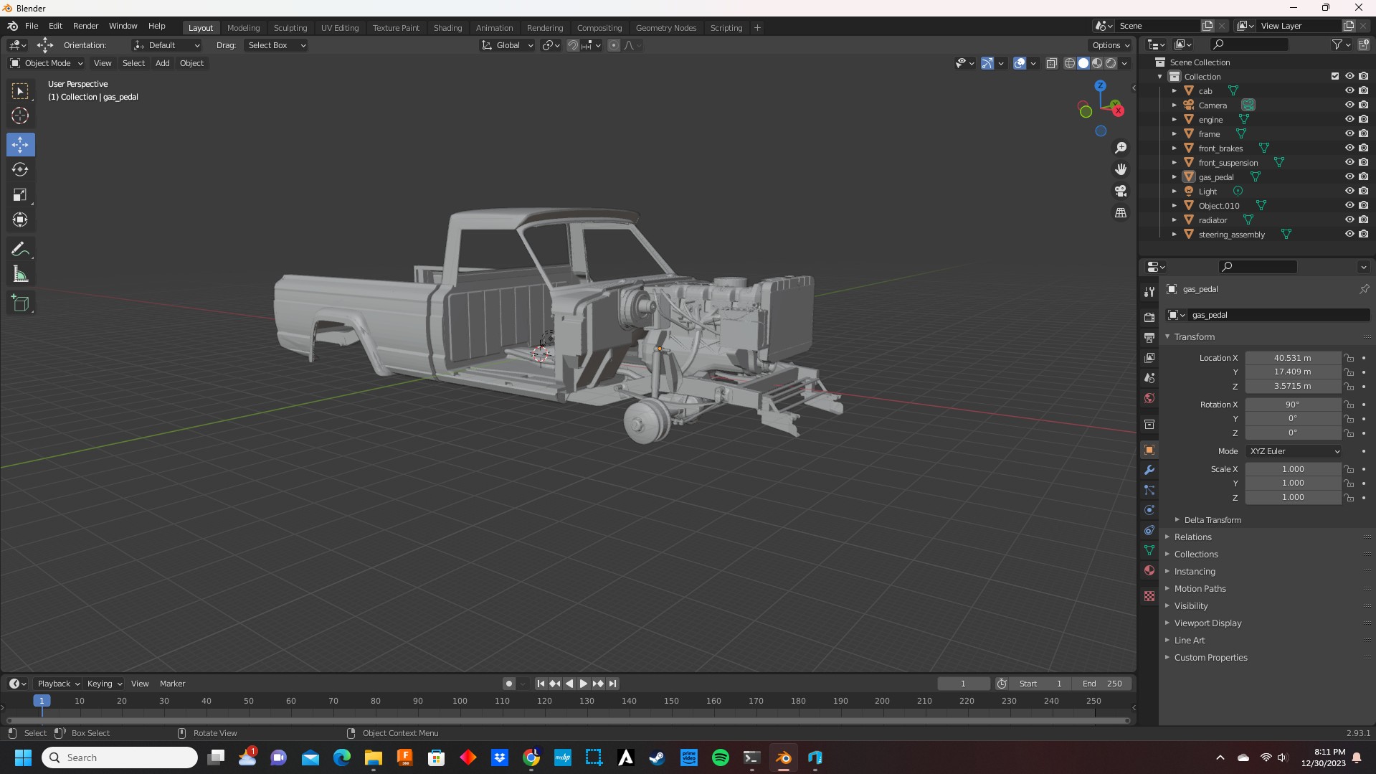Click the Location X value field
Viewport: 1376px width, 774px height.
(1292, 358)
